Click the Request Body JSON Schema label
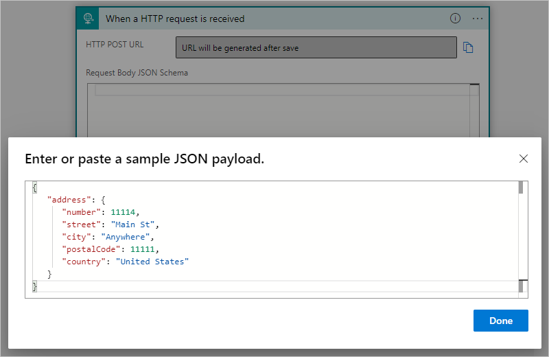The image size is (549, 357). 137,73
